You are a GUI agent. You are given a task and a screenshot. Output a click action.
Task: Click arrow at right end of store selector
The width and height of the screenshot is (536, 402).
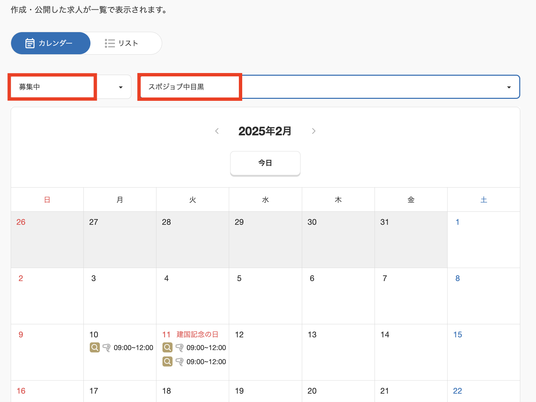pyautogui.click(x=509, y=87)
